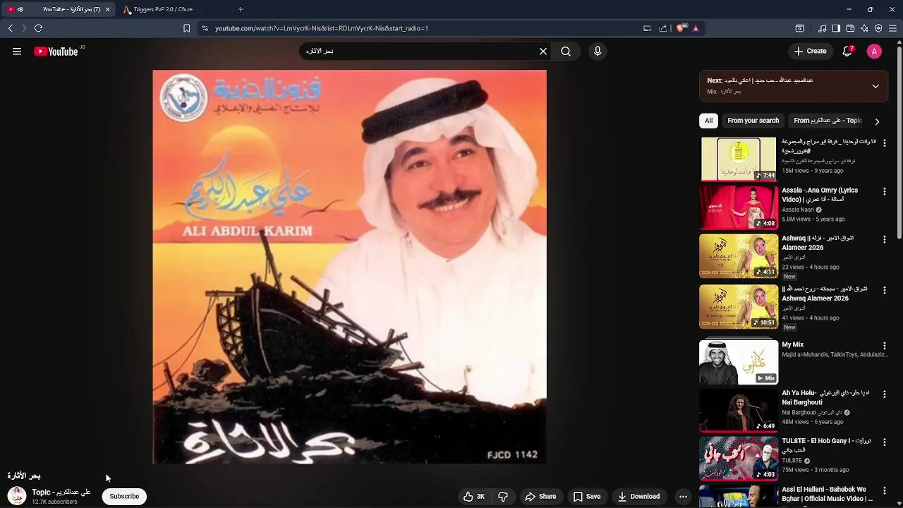Select the All filter chip
Screen dimensions: 903x508
coord(708,121)
